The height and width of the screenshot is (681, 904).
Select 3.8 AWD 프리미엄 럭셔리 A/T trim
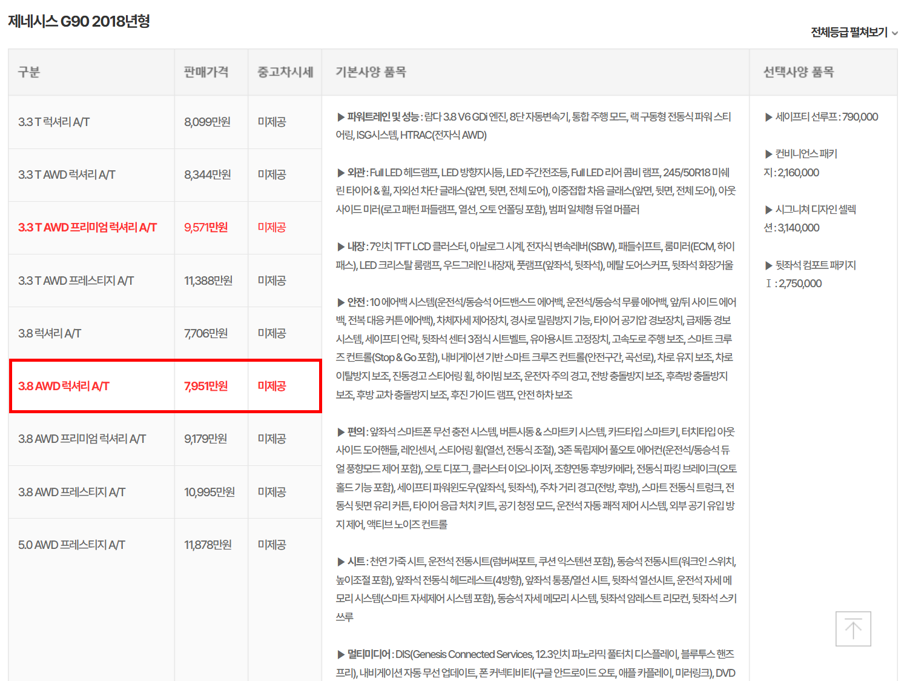82,439
